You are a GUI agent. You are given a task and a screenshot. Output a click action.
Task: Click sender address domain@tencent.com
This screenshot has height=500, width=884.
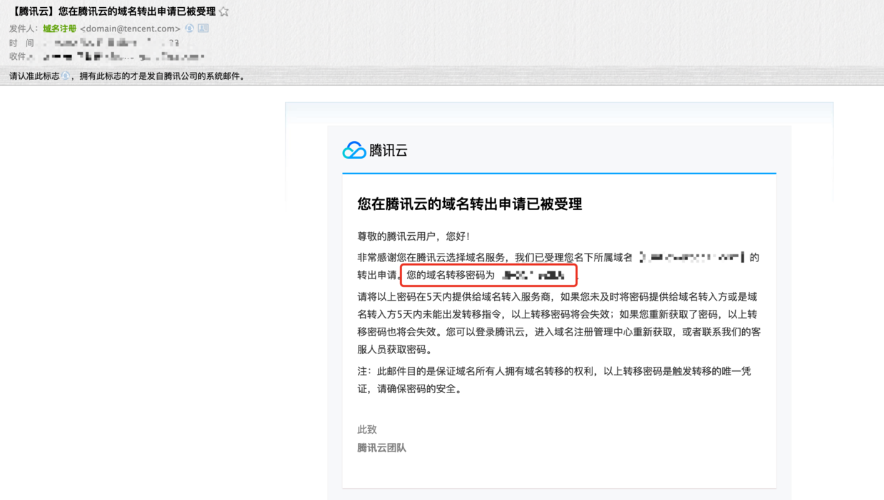(x=130, y=28)
